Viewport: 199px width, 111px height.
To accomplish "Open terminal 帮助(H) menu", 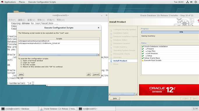I will click(61, 20).
